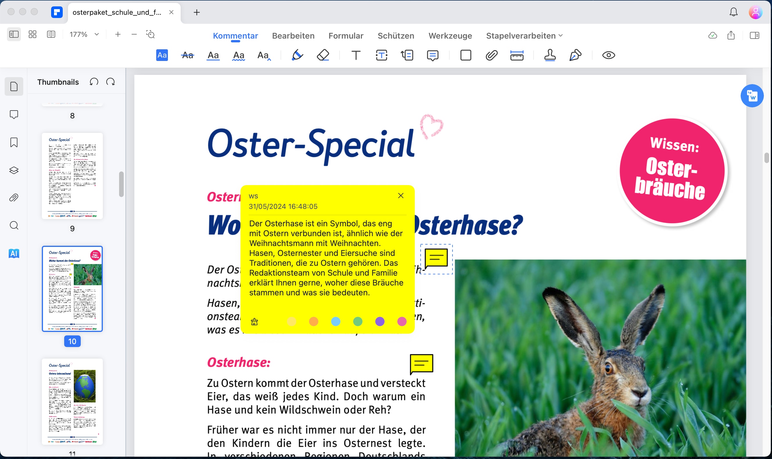Select the eraser tool
Viewport: 772px width, 459px height.
[323, 55]
